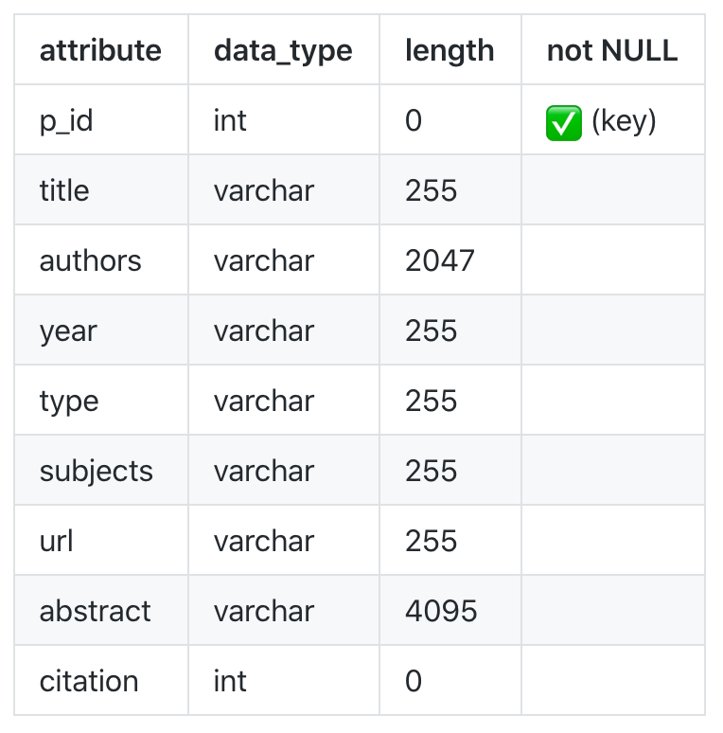The width and height of the screenshot is (723, 733).
Task: Click 'int' data type in citation row
Action: pos(230,681)
